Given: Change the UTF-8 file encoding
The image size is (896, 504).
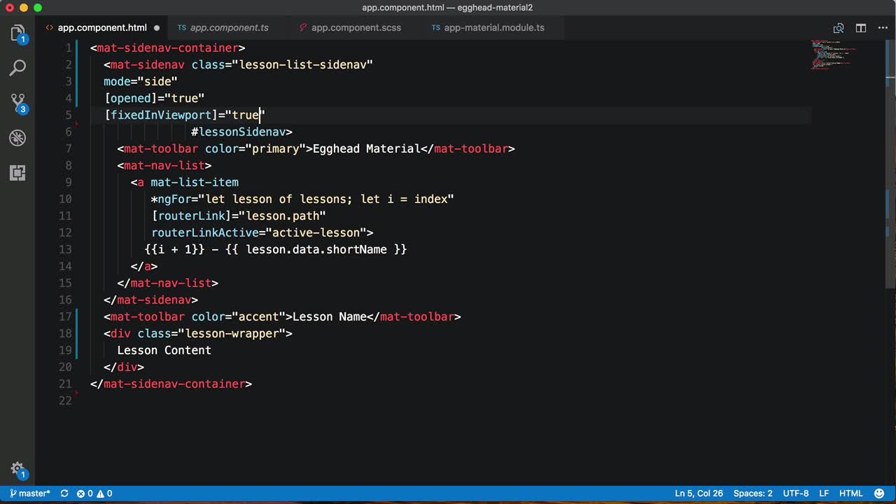Looking at the screenshot, I should tap(796, 493).
